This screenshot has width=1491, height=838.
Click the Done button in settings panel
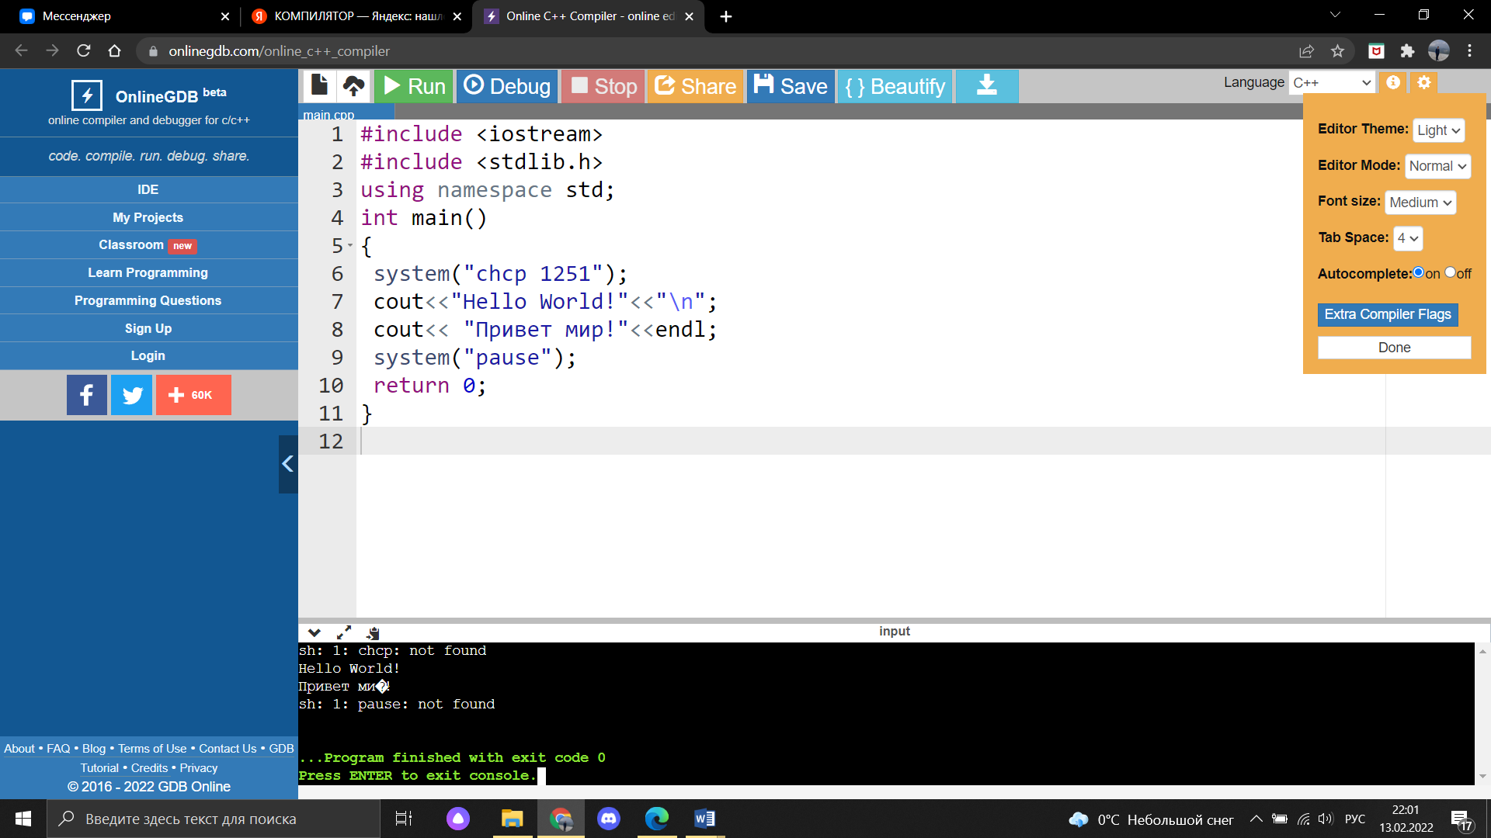(1395, 347)
